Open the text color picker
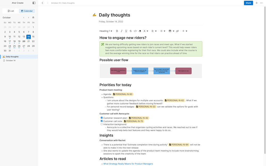 (145, 31)
